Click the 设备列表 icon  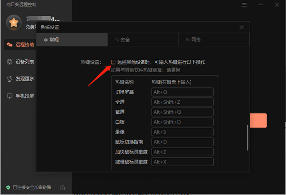pyautogui.click(x=10, y=62)
